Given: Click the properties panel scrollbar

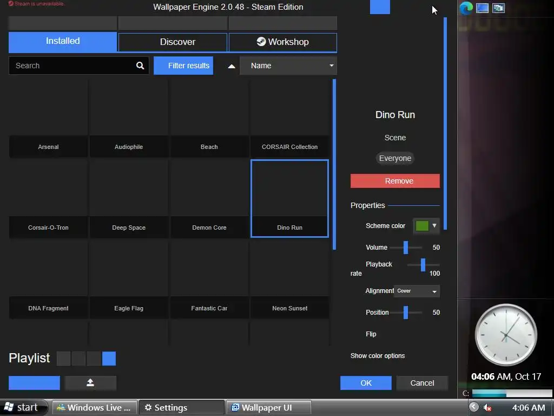Looking at the screenshot, I should pos(445,123).
